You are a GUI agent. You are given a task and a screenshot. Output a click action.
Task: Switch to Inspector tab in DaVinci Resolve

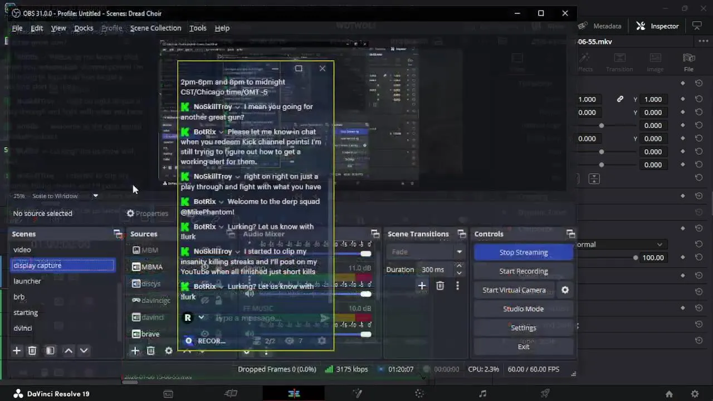coord(658,26)
